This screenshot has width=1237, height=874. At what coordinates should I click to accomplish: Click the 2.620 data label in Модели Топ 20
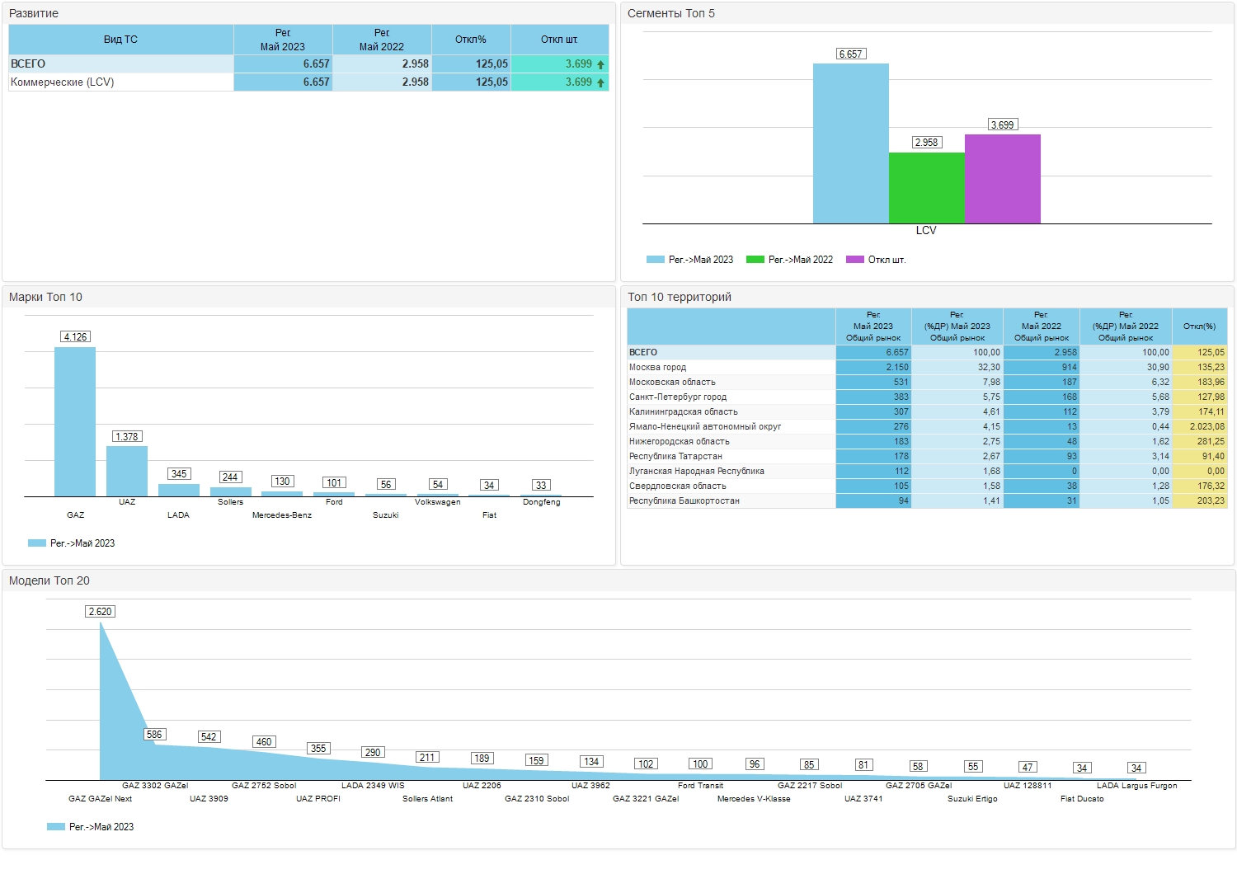click(101, 612)
